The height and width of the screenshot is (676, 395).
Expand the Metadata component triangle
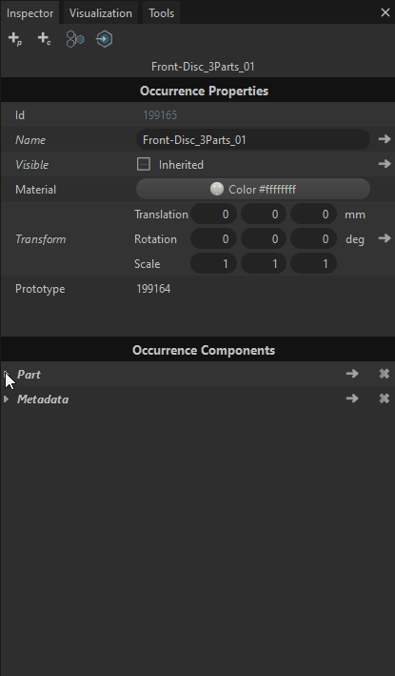[6, 399]
